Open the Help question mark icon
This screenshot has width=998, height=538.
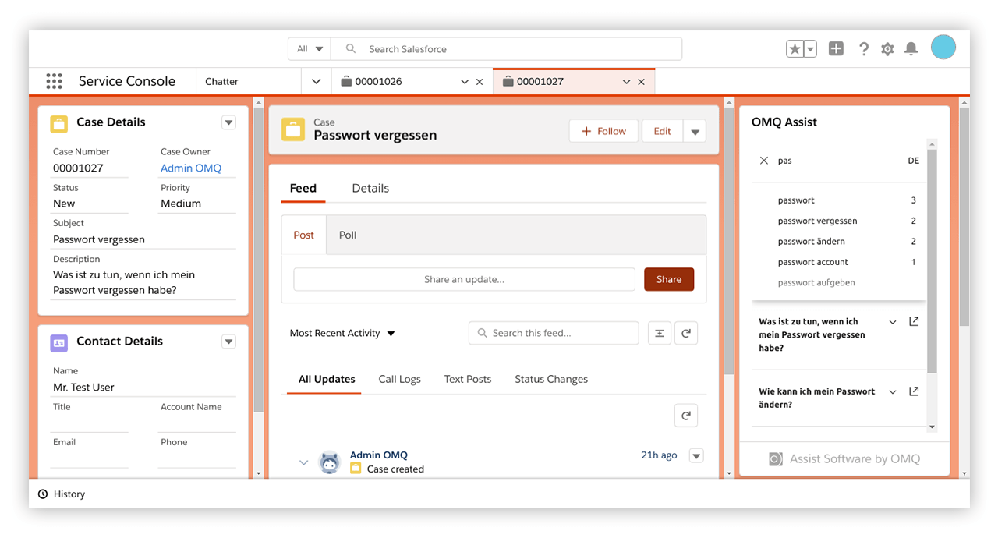point(863,49)
